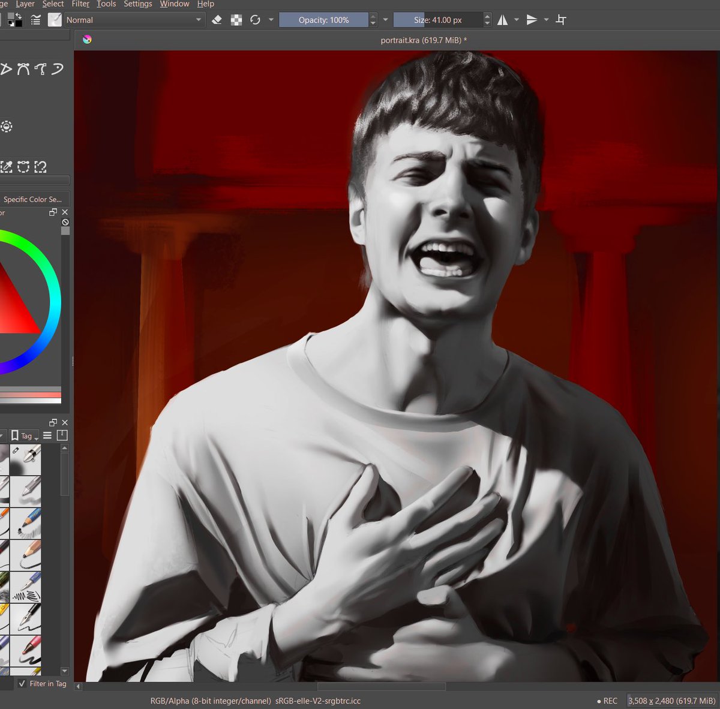This screenshot has height=709, width=720.
Task: Select the Dynamic Brush tool
Action: (x=57, y=69)
